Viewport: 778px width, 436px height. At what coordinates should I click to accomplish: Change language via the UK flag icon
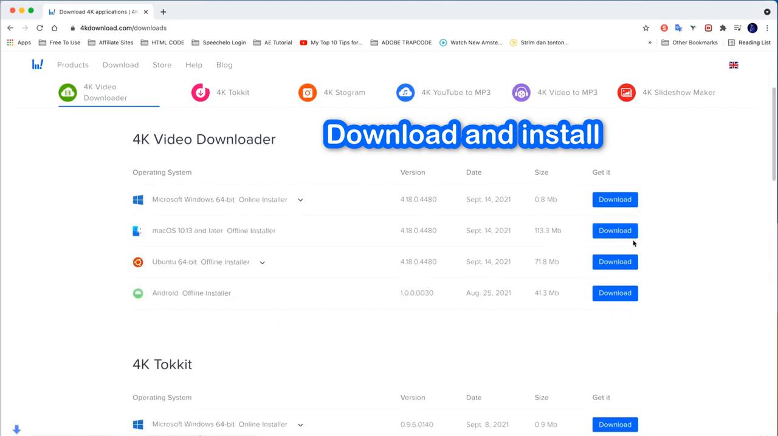pos(734,65)
